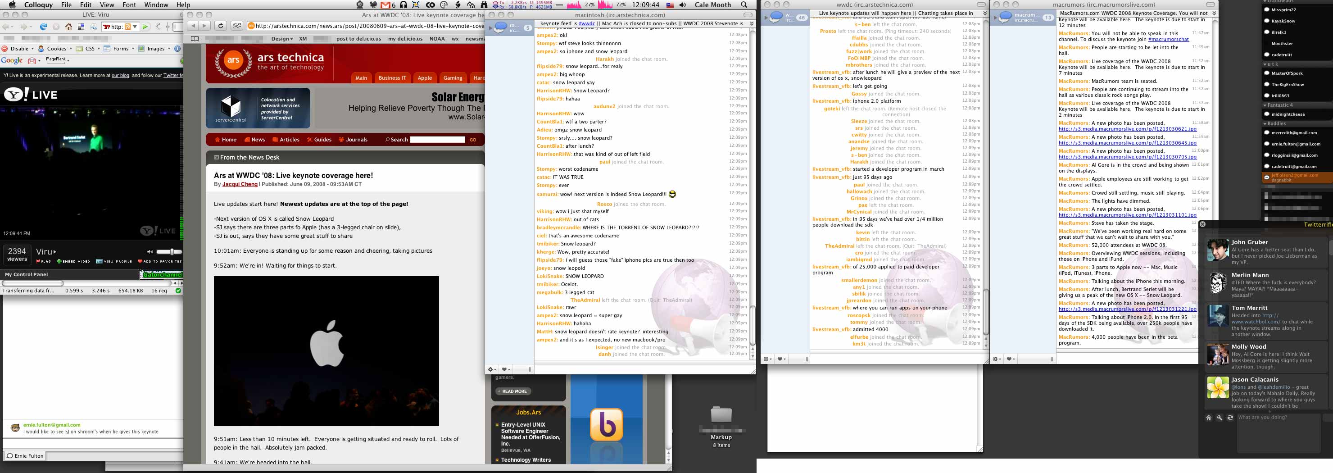Click the Twitterrific home icon
This screenshot has height=473, width=1333.
click(x=1208, y=418)
